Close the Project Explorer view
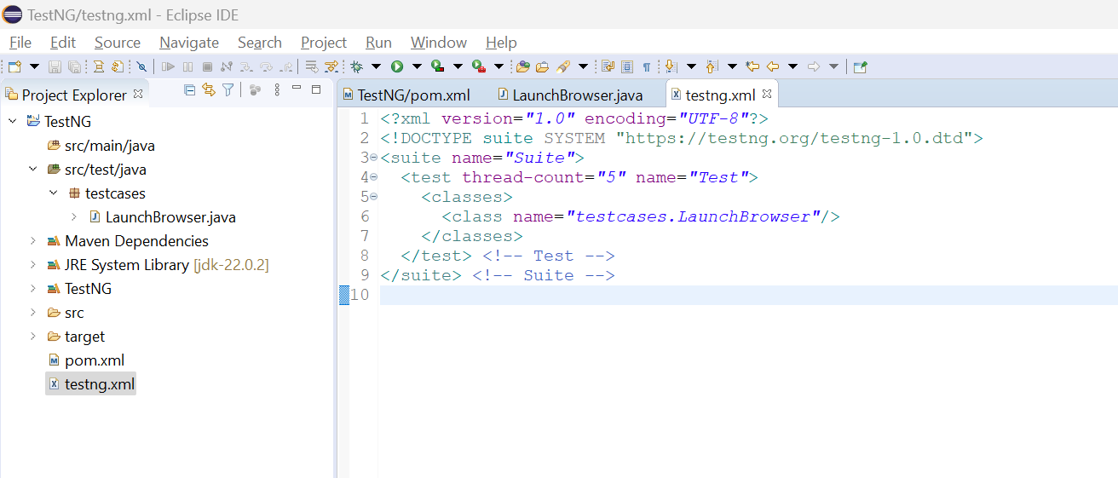The width and height of the screenshot is (1118, 478). pos(138,94)
